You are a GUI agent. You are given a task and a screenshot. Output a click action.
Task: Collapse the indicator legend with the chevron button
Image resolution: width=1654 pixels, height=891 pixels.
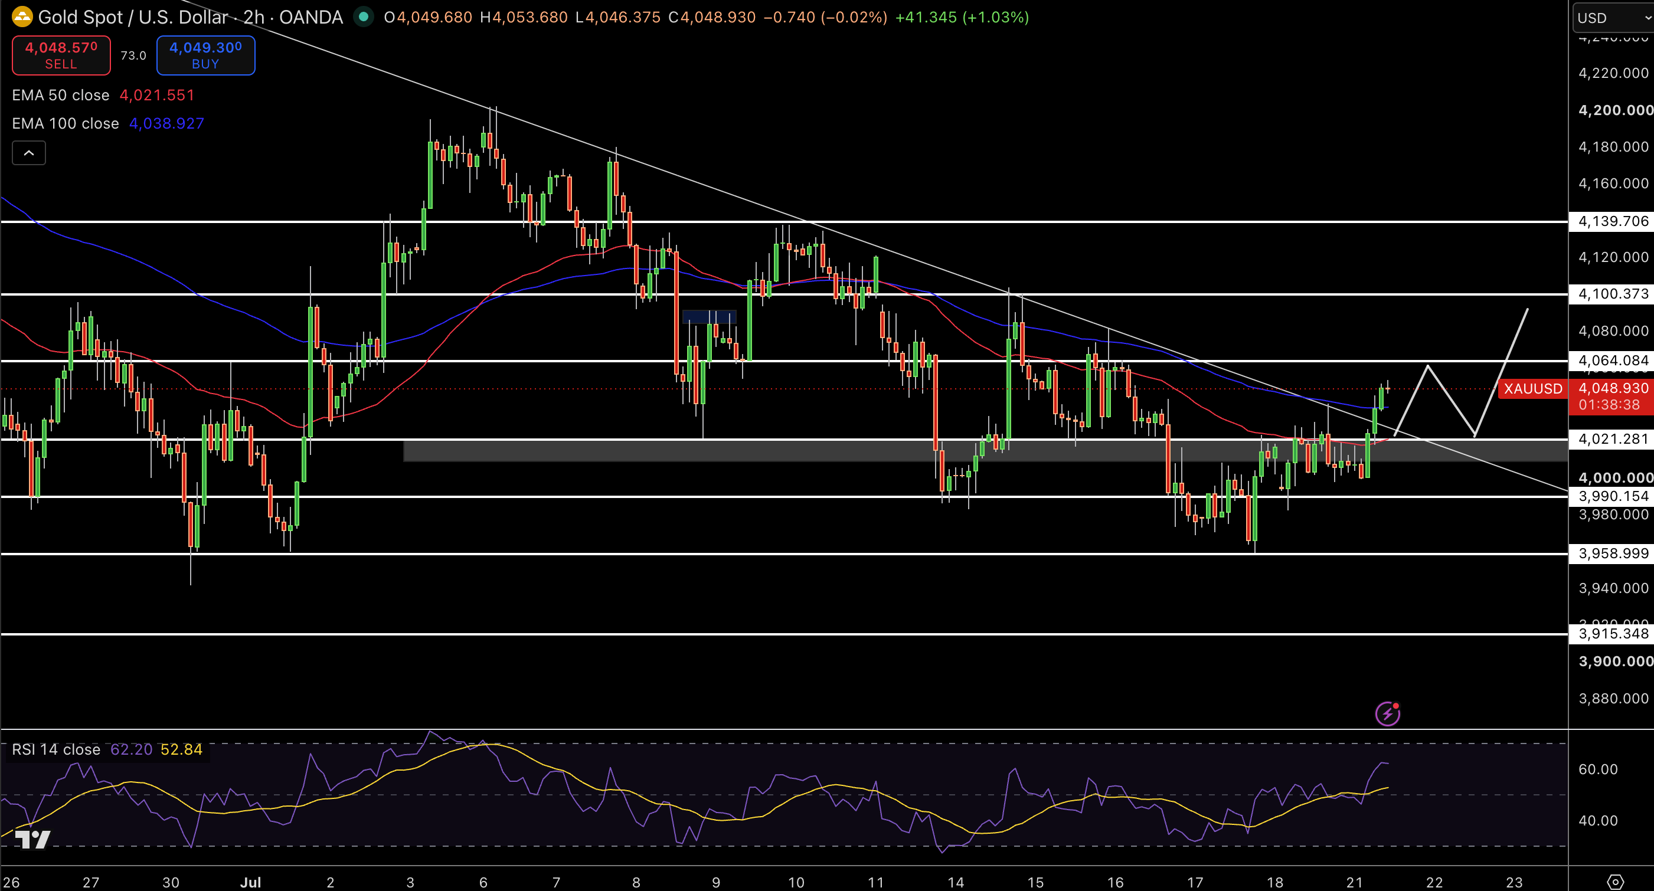pos(29,153)
